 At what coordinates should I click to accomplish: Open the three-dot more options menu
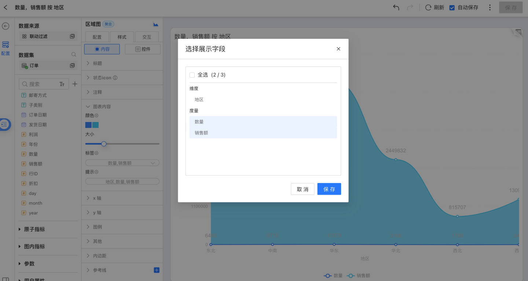click(490, 7)
